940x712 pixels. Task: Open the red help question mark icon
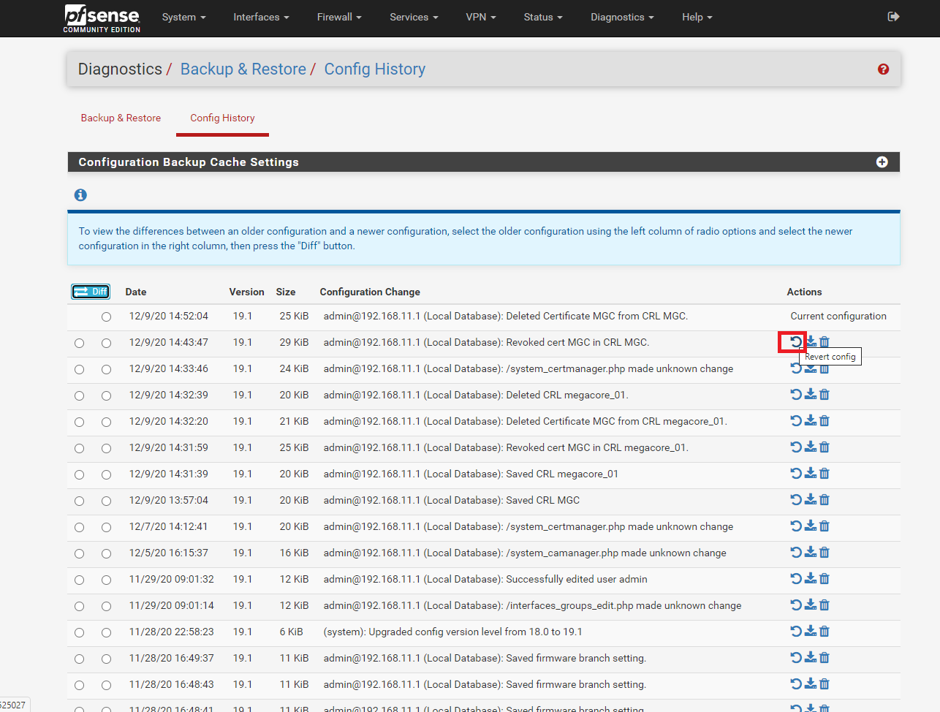pyautogui.click(x=883, y=69)
